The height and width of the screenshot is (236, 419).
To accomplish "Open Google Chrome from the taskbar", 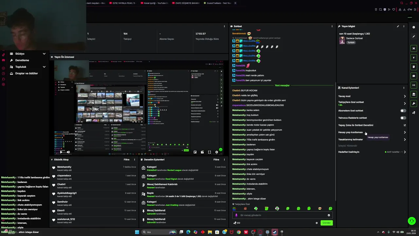I will coord(239,232).
